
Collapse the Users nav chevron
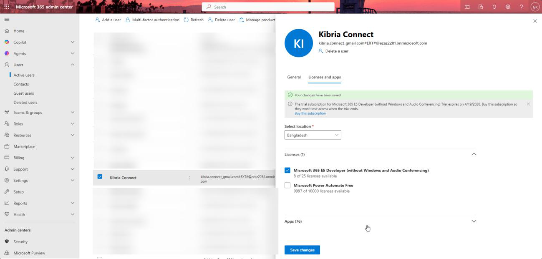[x=73, y=65]
